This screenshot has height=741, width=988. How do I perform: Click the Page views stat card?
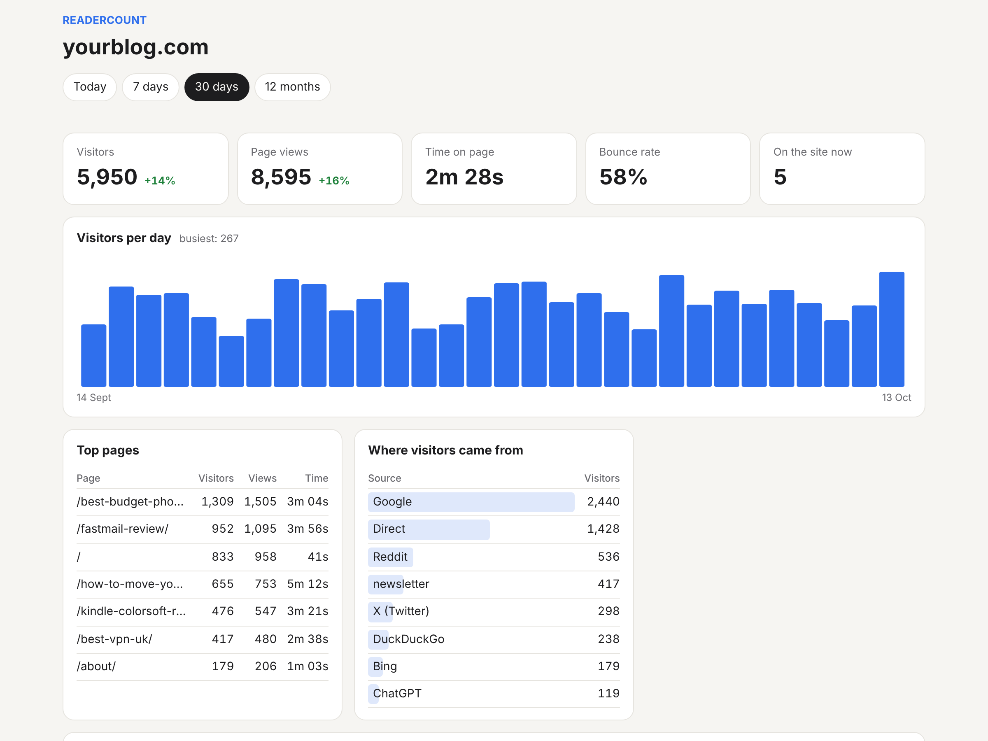tap(320, 169)
